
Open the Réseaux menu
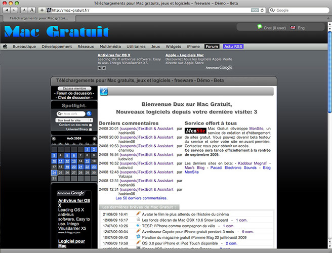86,47
